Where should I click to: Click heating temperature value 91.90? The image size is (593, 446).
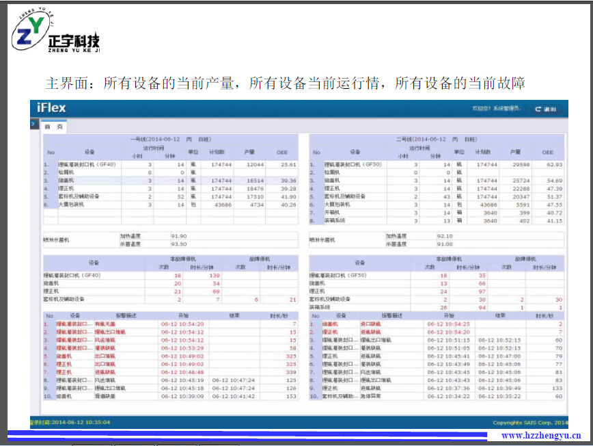click(x=179, y=236)
